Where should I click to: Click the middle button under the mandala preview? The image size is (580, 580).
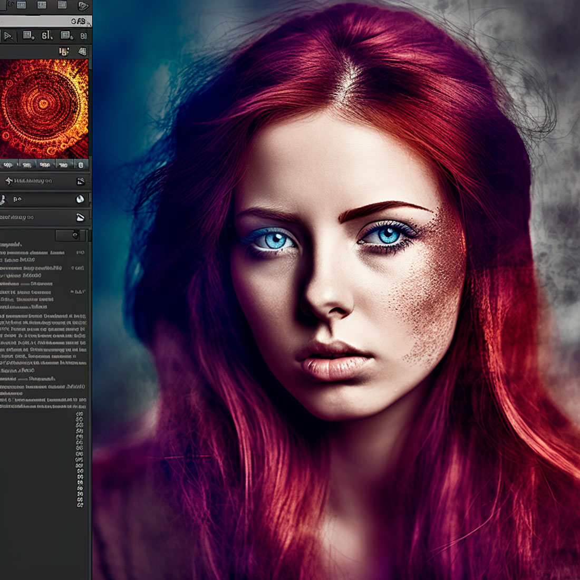pos(45,165)
